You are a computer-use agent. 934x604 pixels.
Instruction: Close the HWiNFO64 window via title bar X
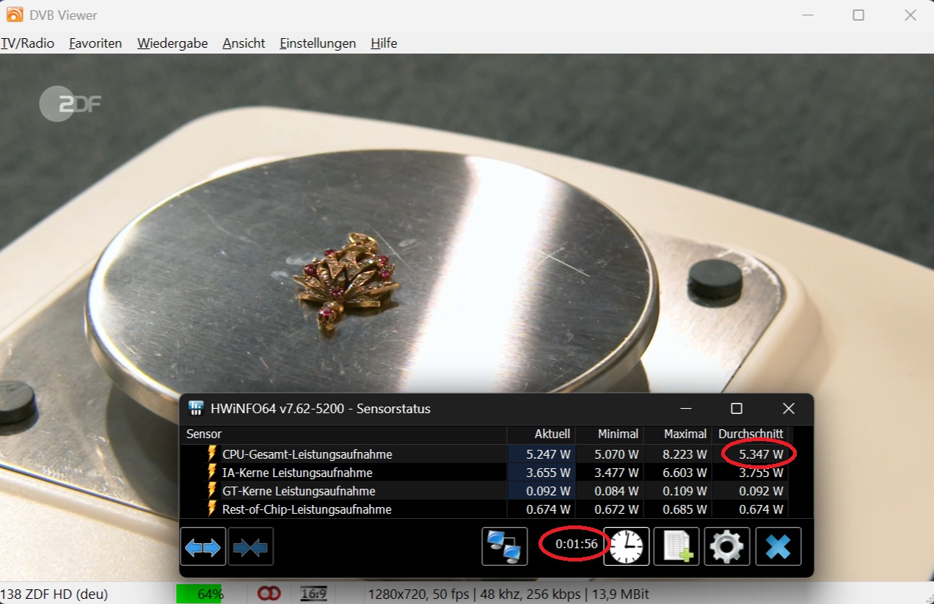[x=789, y=408]
